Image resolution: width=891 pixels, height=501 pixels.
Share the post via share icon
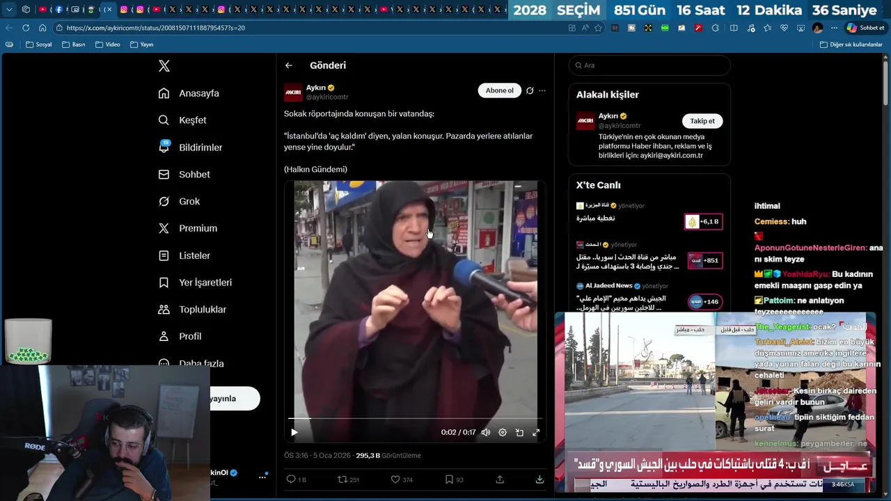coord(500,479)
